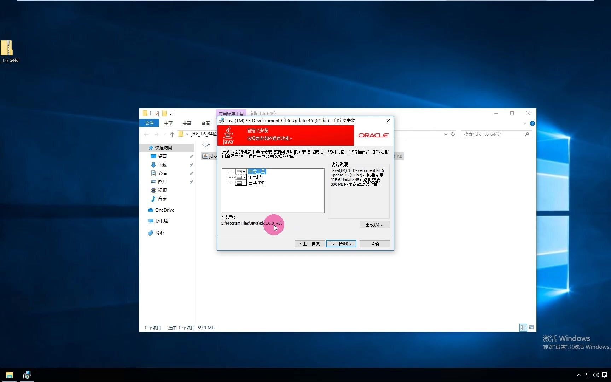
Task: Open the 应用程序工具 contextual tab
Action: (x=231, y=114)
